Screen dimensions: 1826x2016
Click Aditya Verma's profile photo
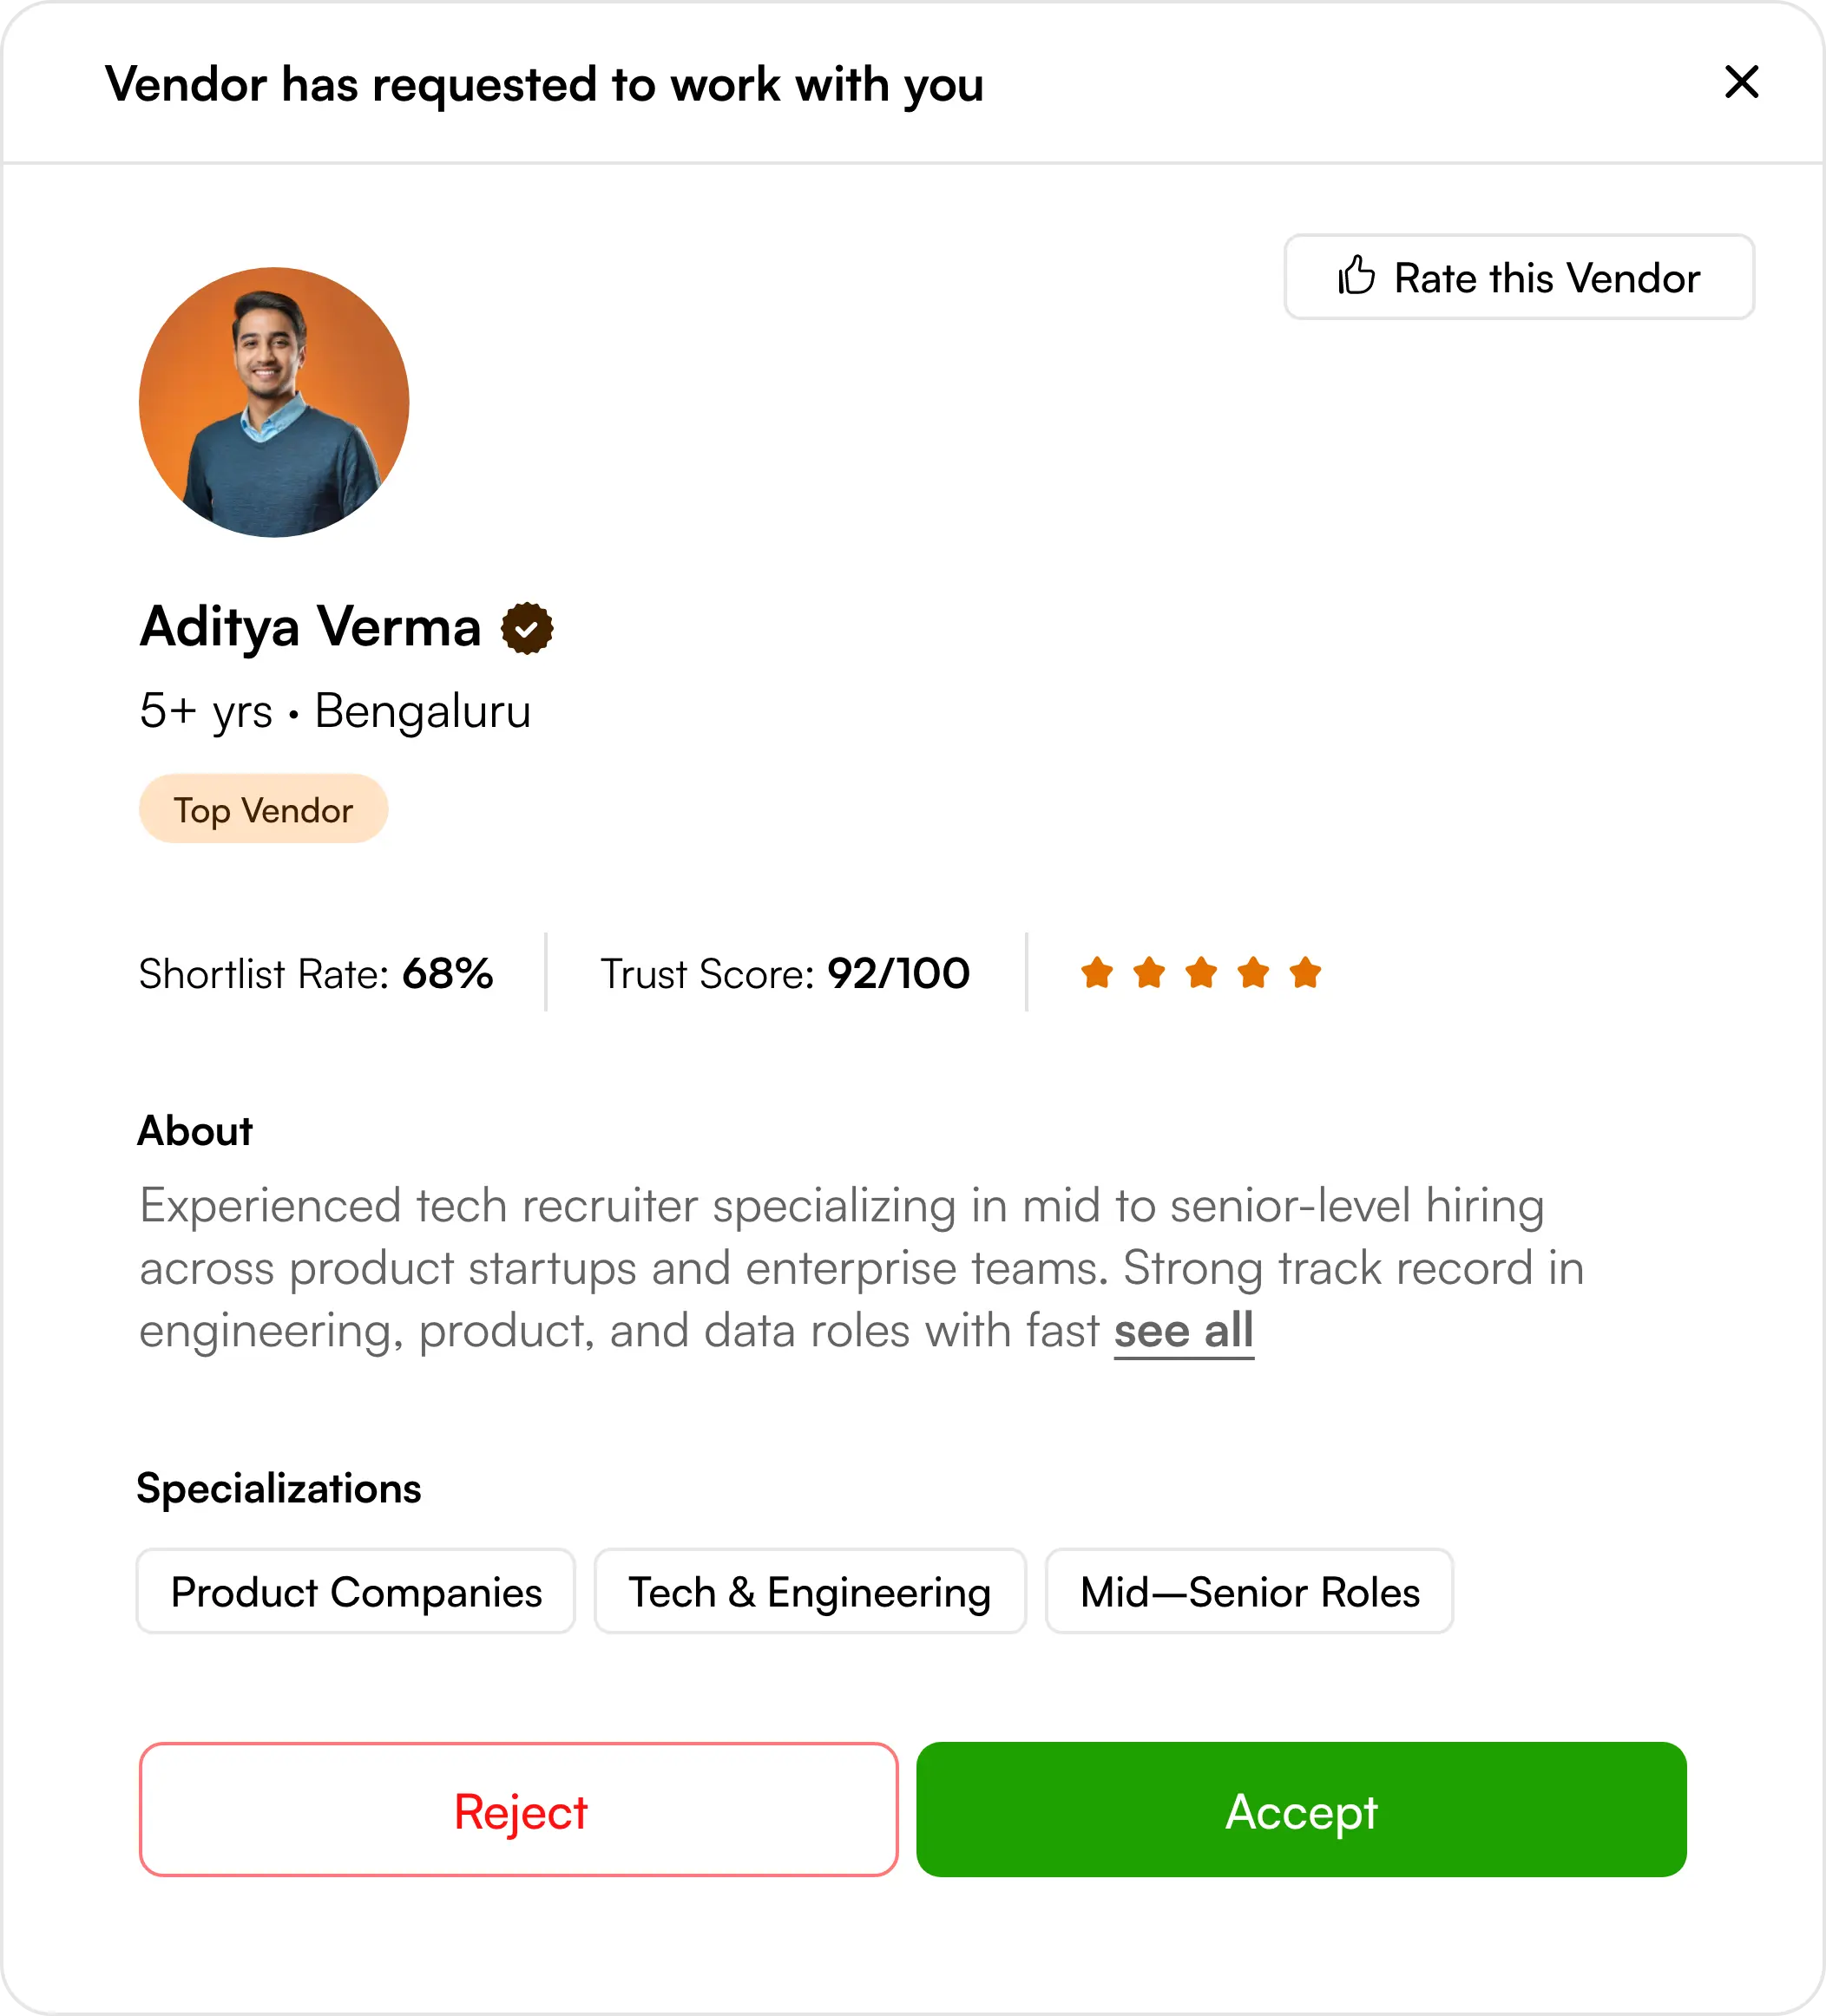pos(273,402)
